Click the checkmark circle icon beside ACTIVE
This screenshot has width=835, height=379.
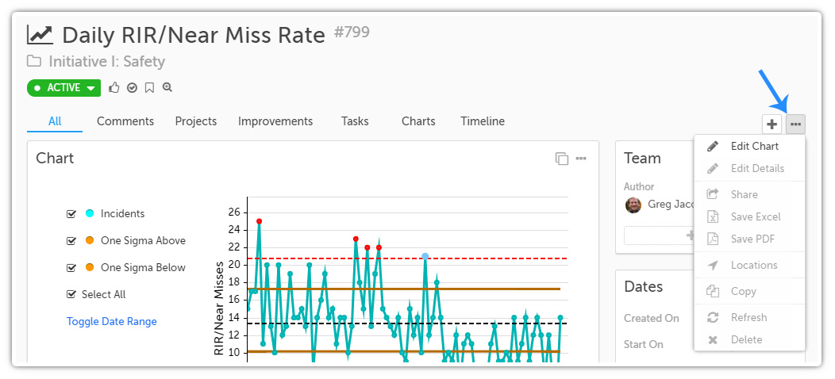132,88
